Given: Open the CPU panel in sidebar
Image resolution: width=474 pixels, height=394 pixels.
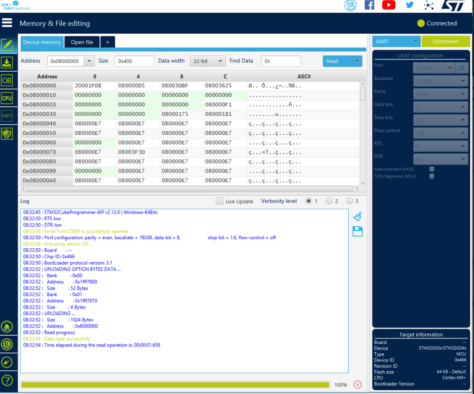Looking at the screenshot, I should (x=7, y=98).
